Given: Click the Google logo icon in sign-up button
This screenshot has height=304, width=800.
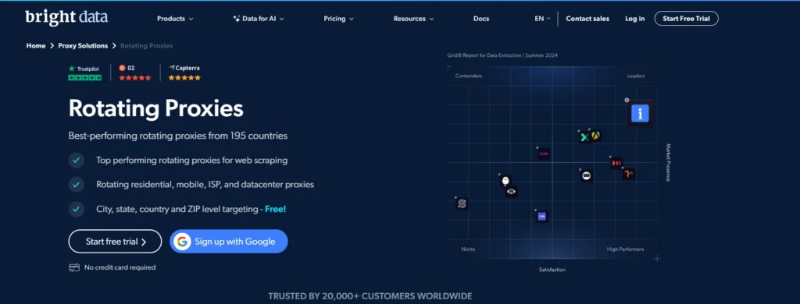Looking at the screenshot, I should tap(182, 242).
